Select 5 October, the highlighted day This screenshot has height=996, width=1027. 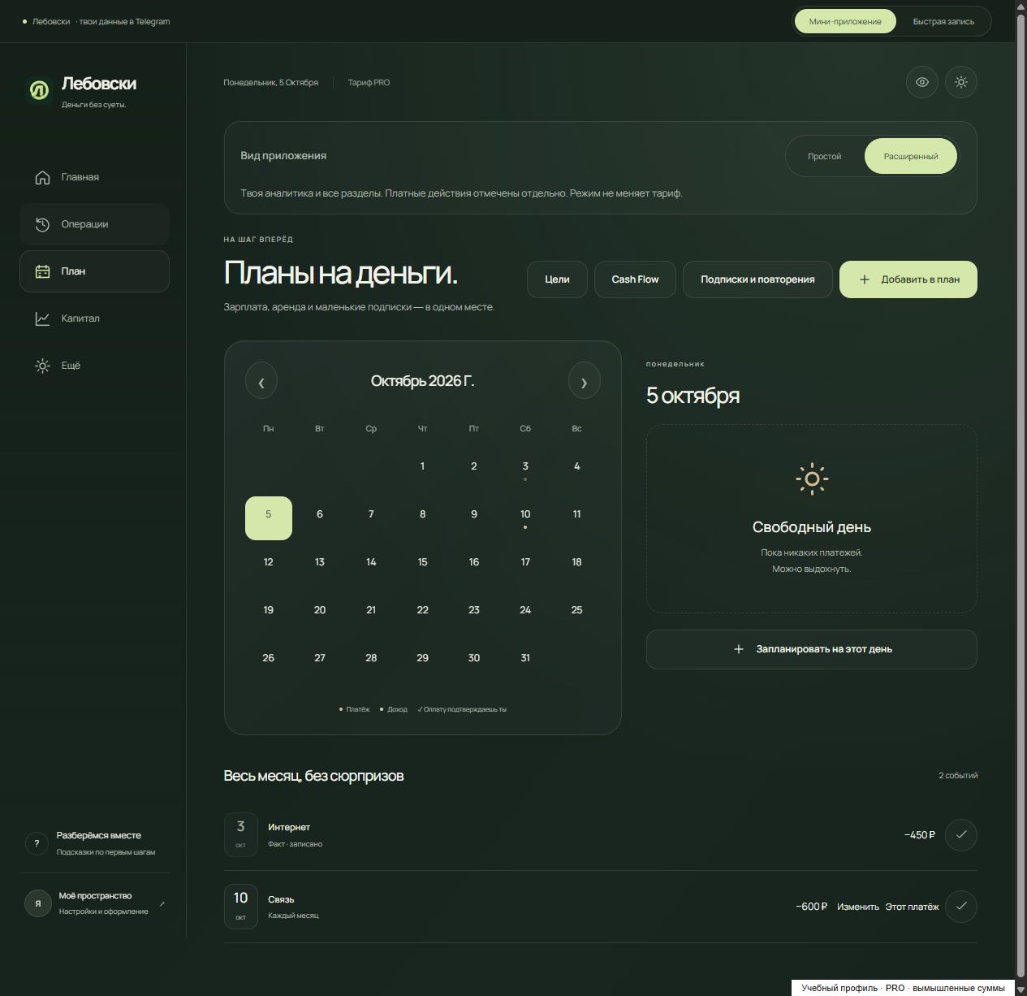pos(269,517)
